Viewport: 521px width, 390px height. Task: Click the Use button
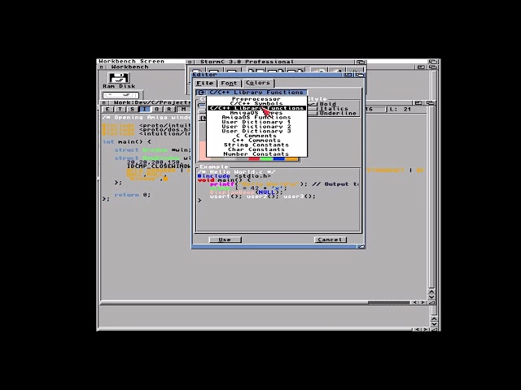coord(225,240)
